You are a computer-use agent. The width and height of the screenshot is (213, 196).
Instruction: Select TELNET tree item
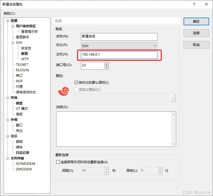coord(22,65)
